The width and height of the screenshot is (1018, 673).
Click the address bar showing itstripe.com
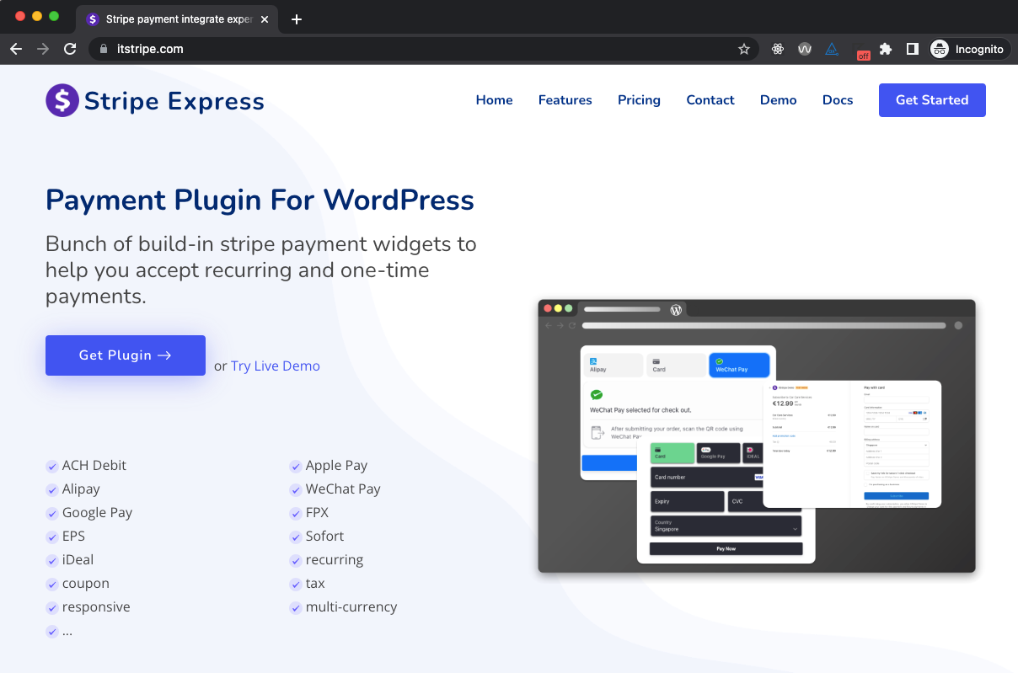tap(421, 49)
